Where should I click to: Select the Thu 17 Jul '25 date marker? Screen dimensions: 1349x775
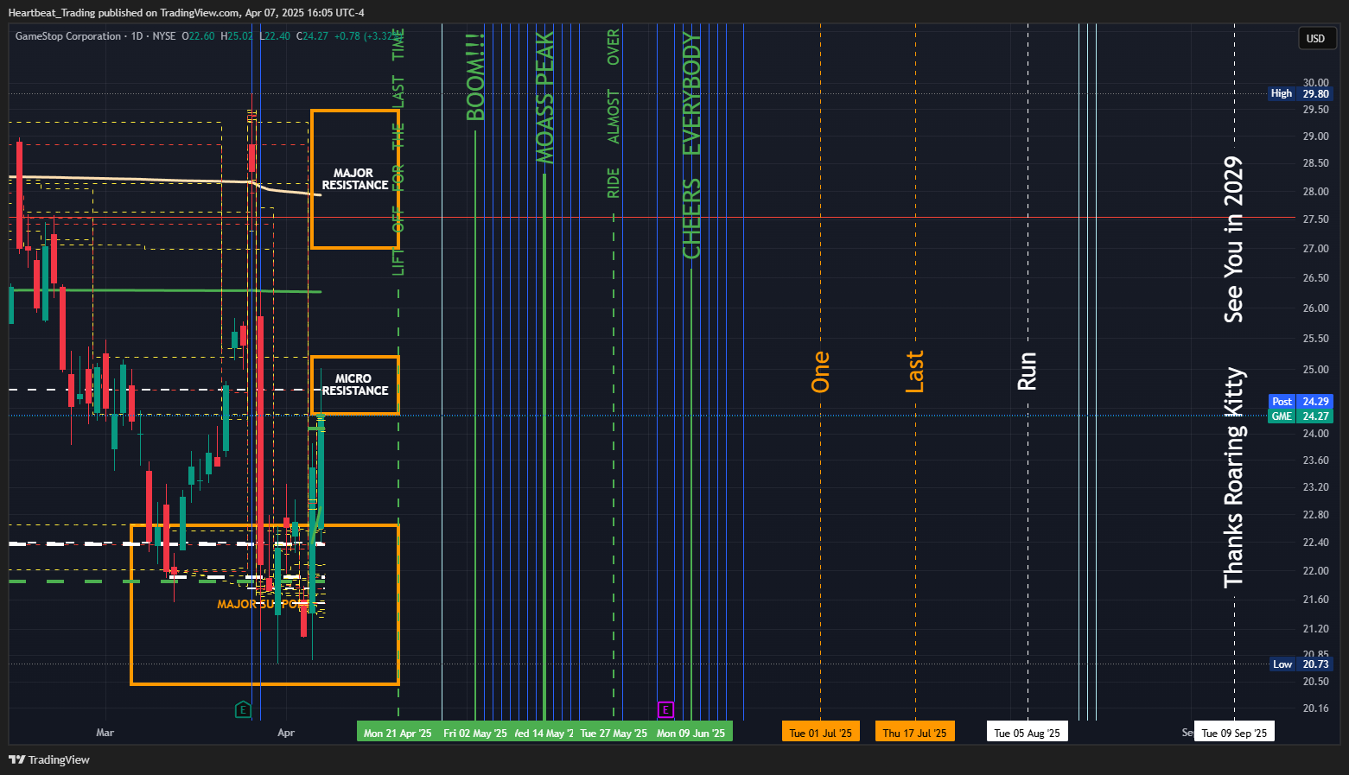click(915, 733)
